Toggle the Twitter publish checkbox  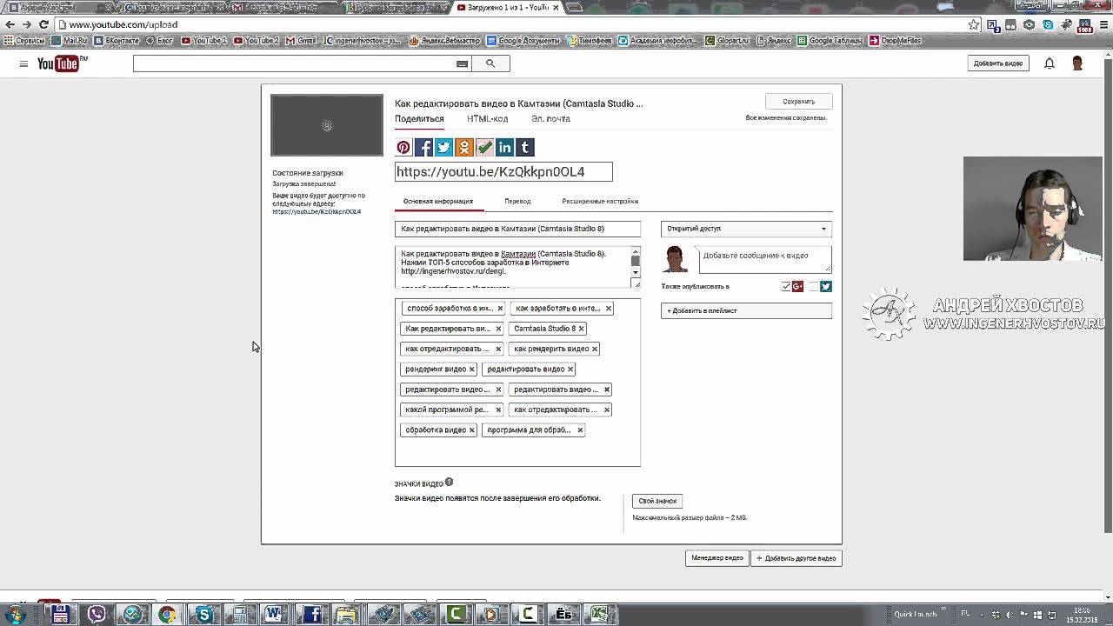pyautogui.click(x=814, y=286)
